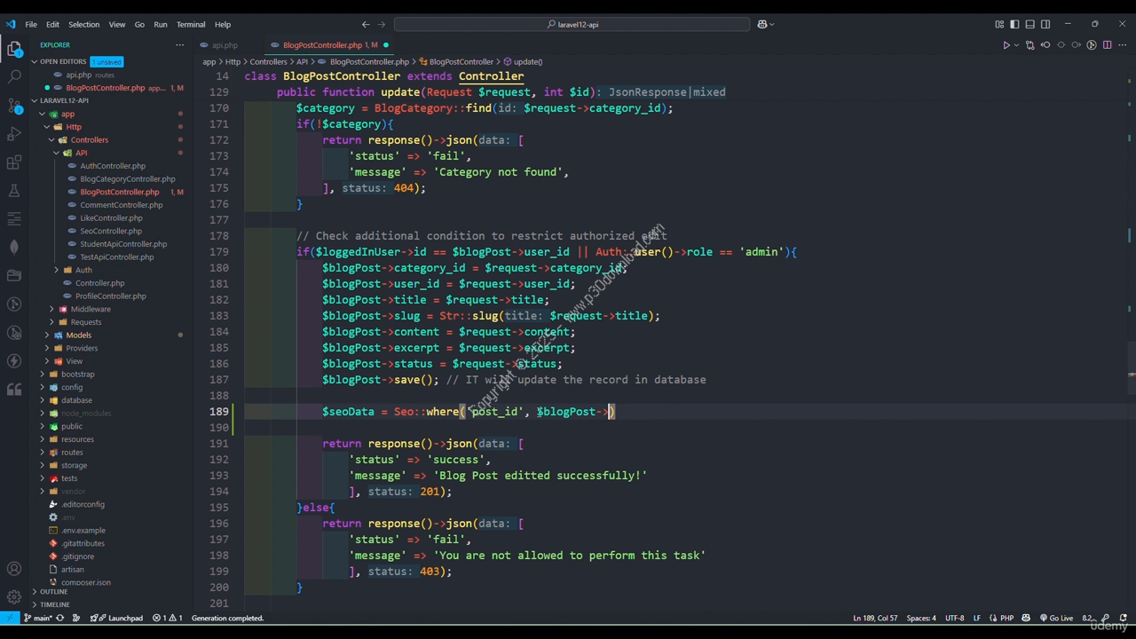The height and width of the screenshot is (639, 1136).
Task: Click the remote window indicator in status bar
Action: (x=10, y=618)
